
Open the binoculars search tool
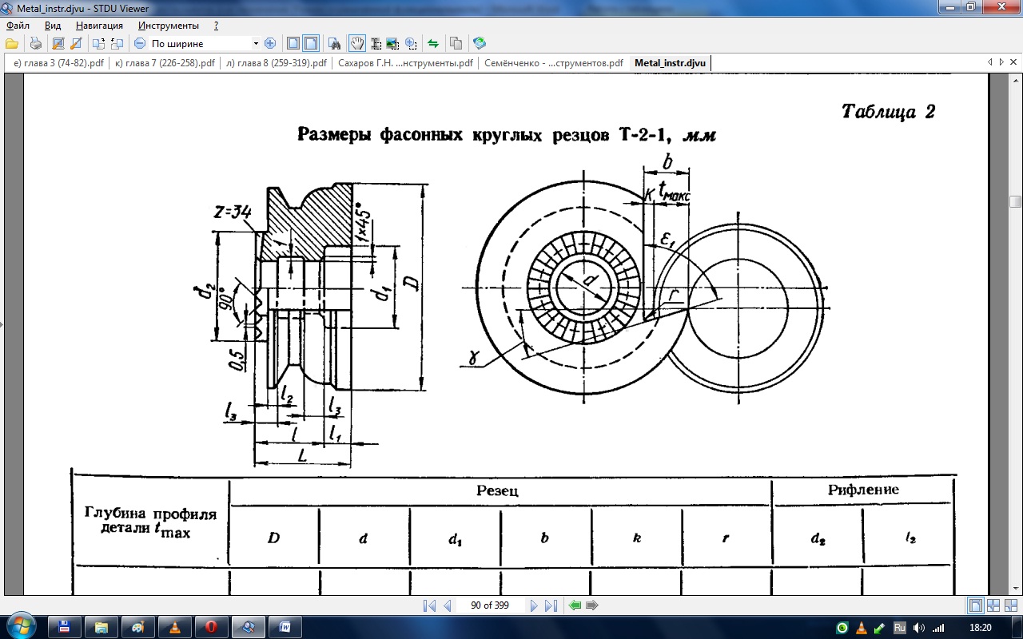(x=335, y=43)
